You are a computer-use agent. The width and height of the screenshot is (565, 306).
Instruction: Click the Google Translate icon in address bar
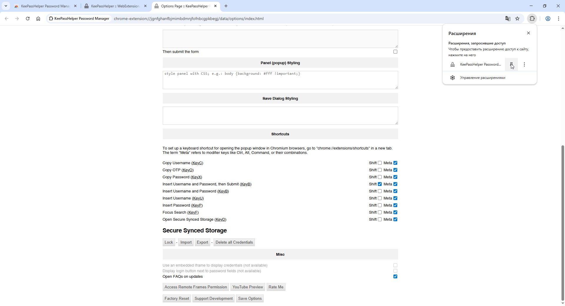[508, 19]
